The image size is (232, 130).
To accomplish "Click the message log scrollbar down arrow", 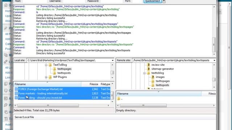I will point(214,54).
